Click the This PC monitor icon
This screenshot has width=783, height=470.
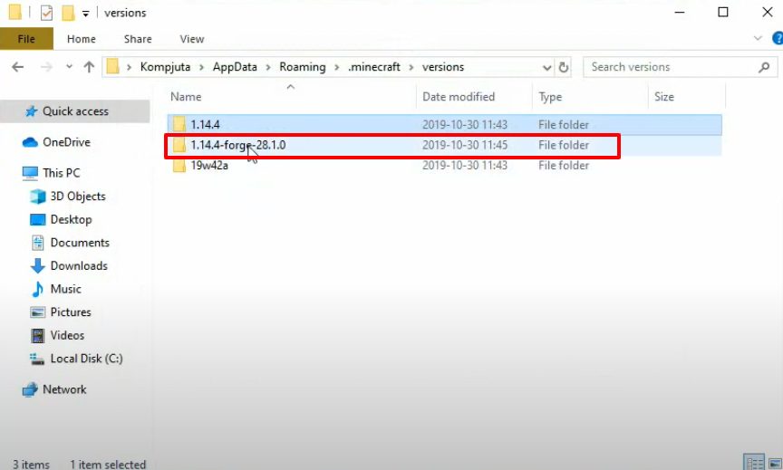pos(30,173)
